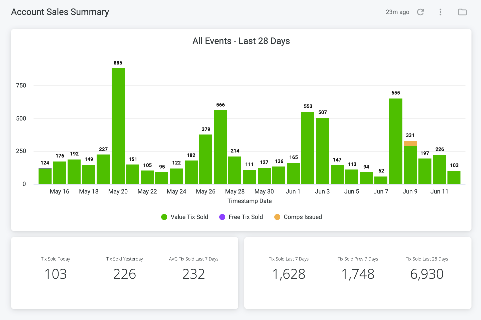Select the tallest bar labeled 885
This screenshot has width=481, height=320.
coord(118,126)
